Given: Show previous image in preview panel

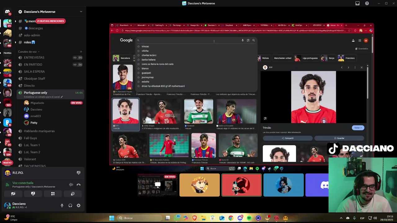Looking at the screenshot, I should [342, 68].
